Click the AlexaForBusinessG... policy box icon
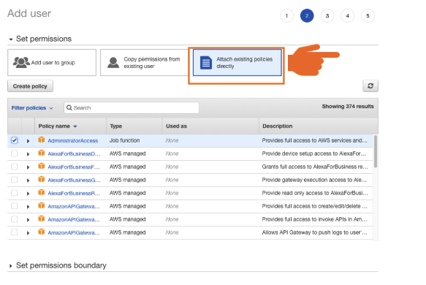 42,179
